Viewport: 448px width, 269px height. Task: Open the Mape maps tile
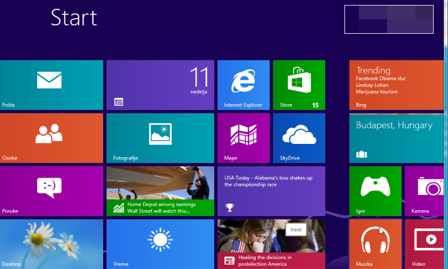click(x=244, y=138)
